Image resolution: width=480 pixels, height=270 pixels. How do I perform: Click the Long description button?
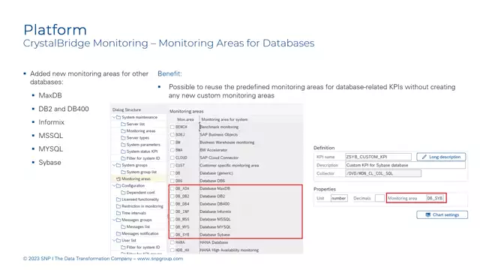(x=441, y=157)
